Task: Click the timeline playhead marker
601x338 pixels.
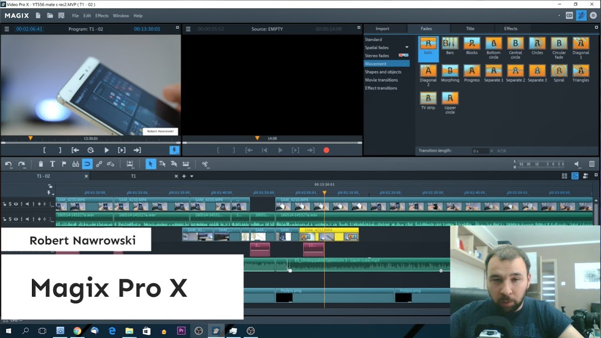Action: point(324,193)
